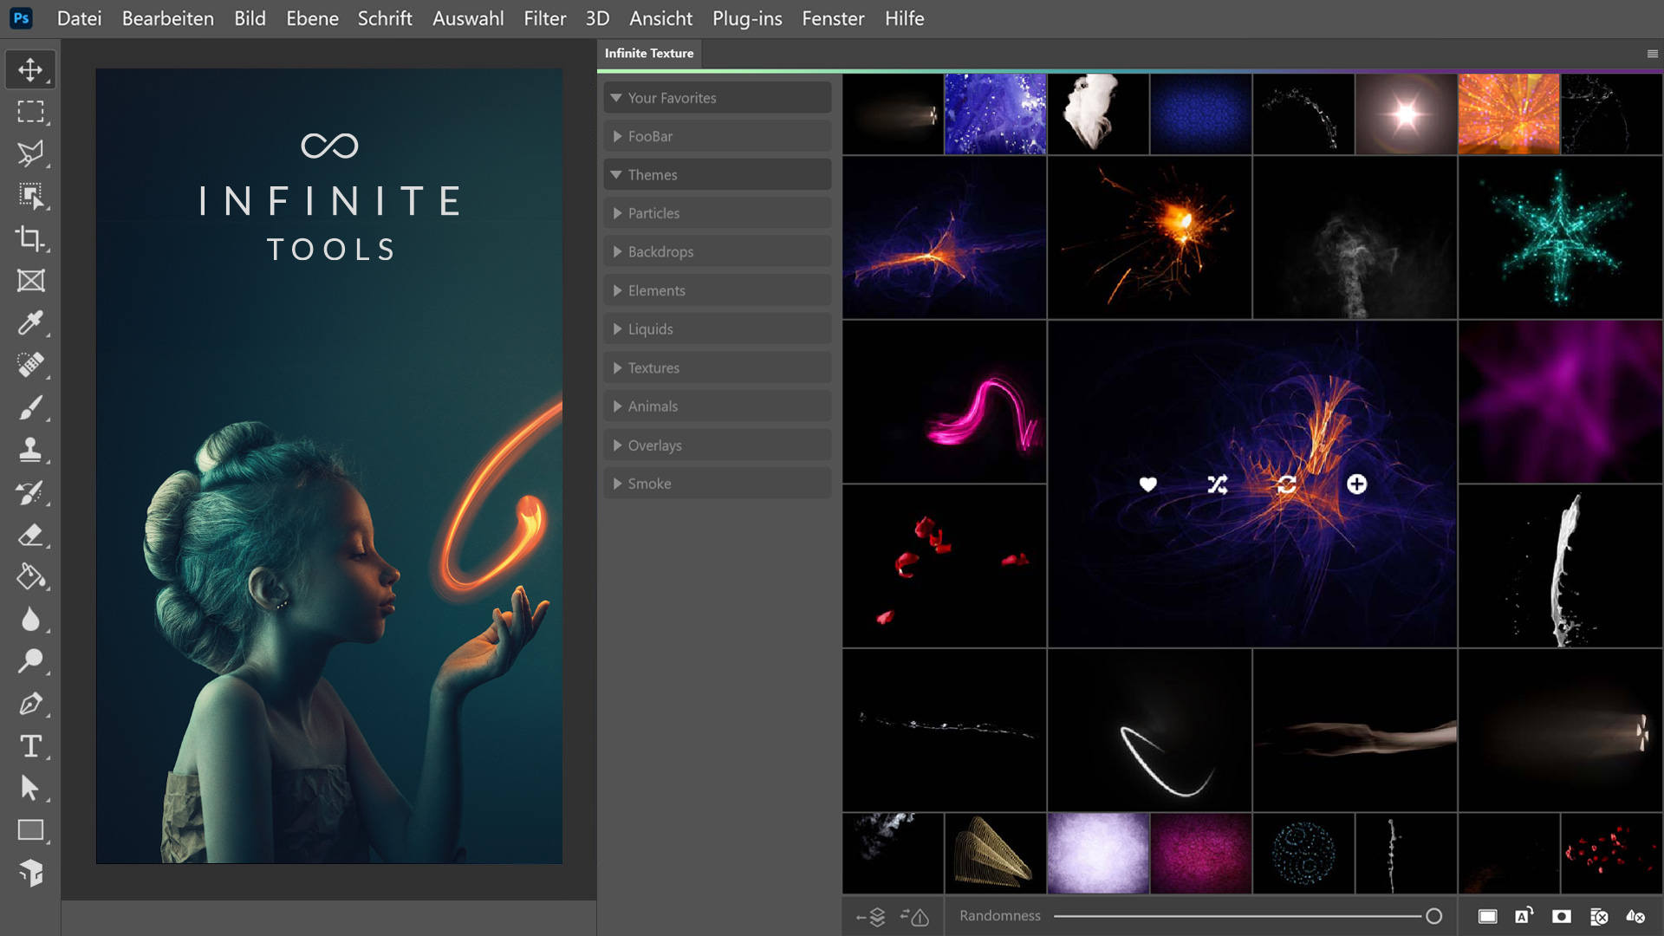The image size is (1664, 936).
Task: Select the Infinite Texture tab
Action: pos(649,54)
